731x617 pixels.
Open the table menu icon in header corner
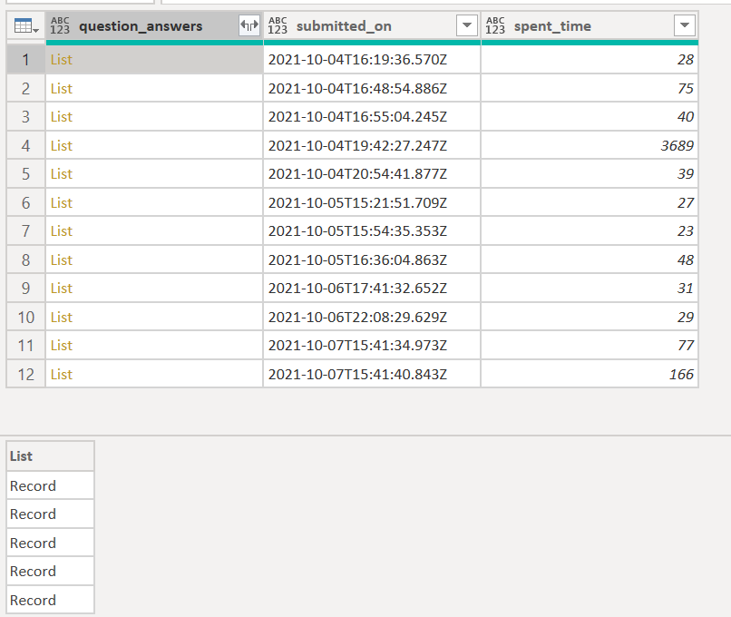[x=25, y=25]
